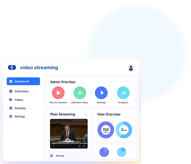
Task: Open the Videos sidebar section
Action: (16, 100)
